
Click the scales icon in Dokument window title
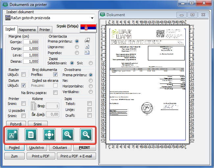coord(103,15)
